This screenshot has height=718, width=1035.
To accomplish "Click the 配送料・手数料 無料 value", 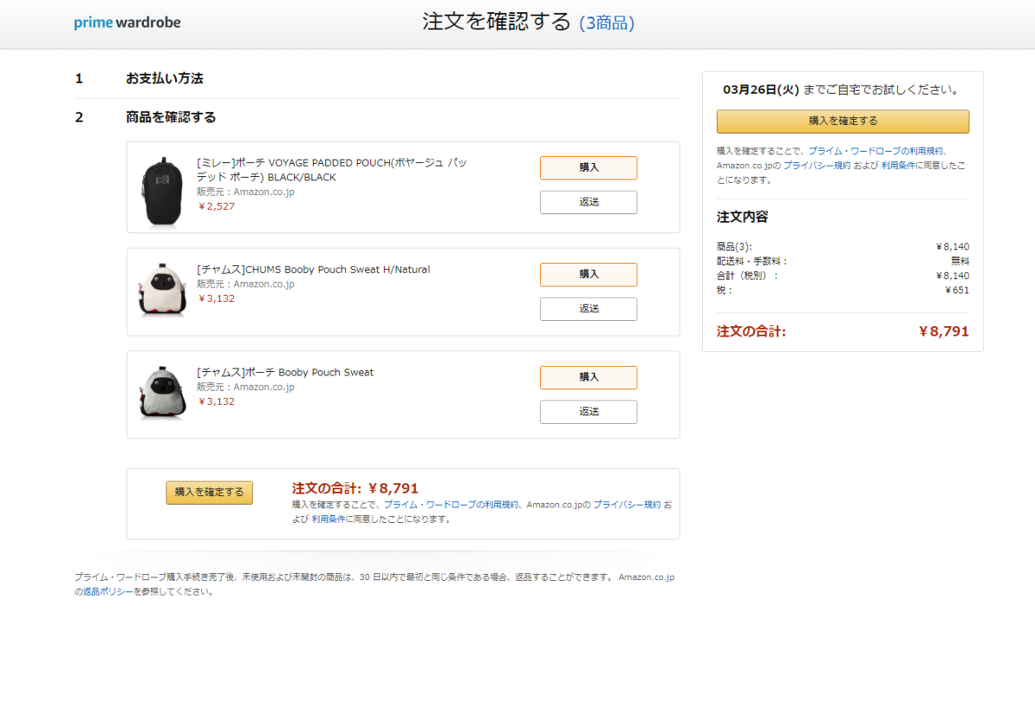I will [960, 261].
